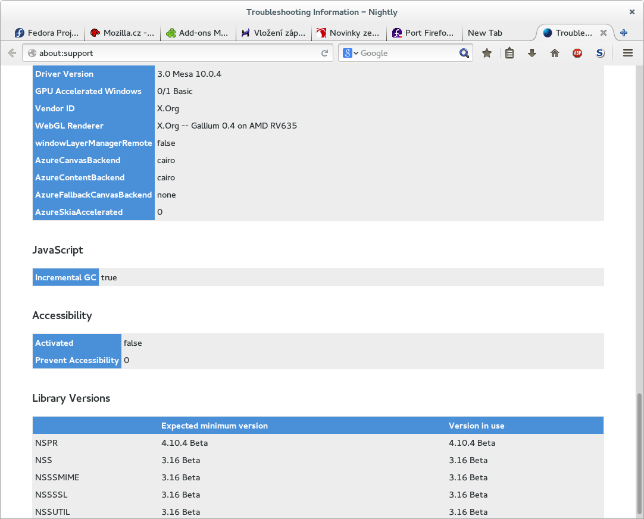This screenshot has width=644, height=519.
Task: Click the NSSUTIL row name
Action: 52,512
